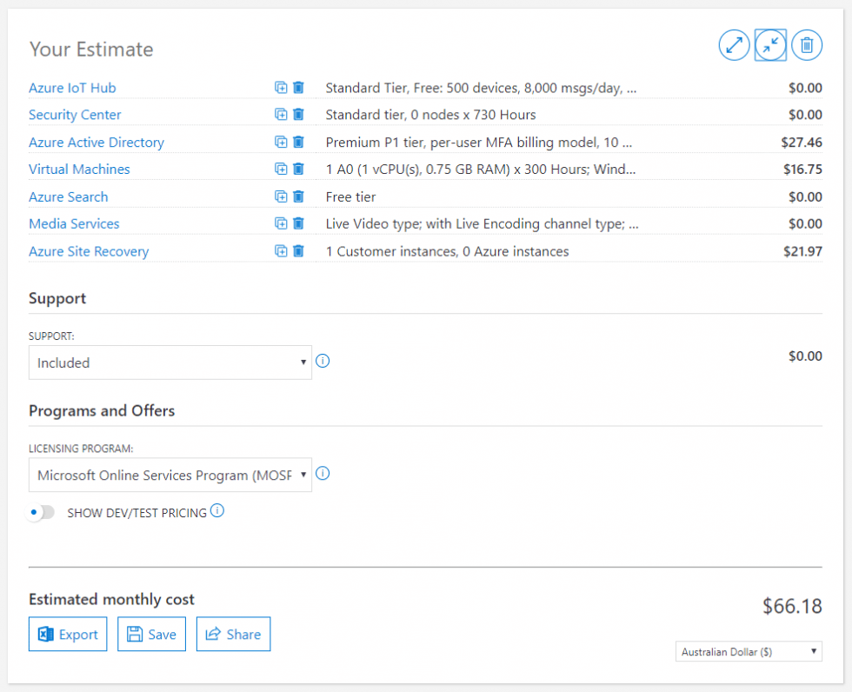The width and height of the screenshot is (852, 692).
Task: Open the Azure Search service details
Action: point(68,196)
